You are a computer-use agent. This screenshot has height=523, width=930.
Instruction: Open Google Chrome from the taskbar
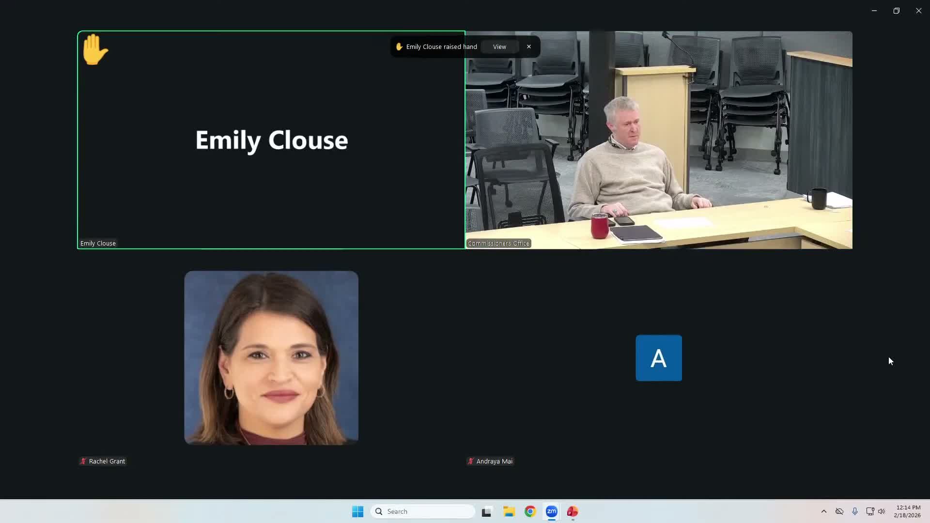[x=530, y=511]
